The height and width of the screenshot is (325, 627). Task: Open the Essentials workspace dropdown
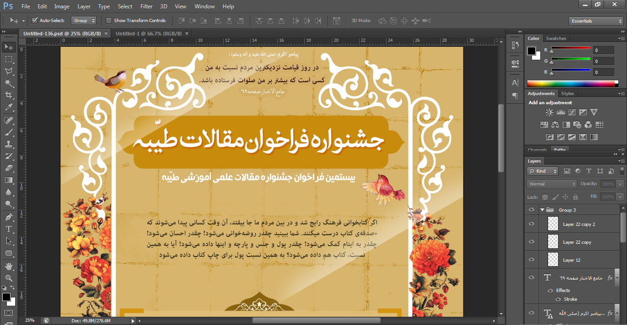(x=595, y=21)
